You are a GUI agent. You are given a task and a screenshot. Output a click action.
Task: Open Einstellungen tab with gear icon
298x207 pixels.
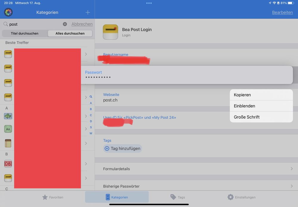coord(241,197)
